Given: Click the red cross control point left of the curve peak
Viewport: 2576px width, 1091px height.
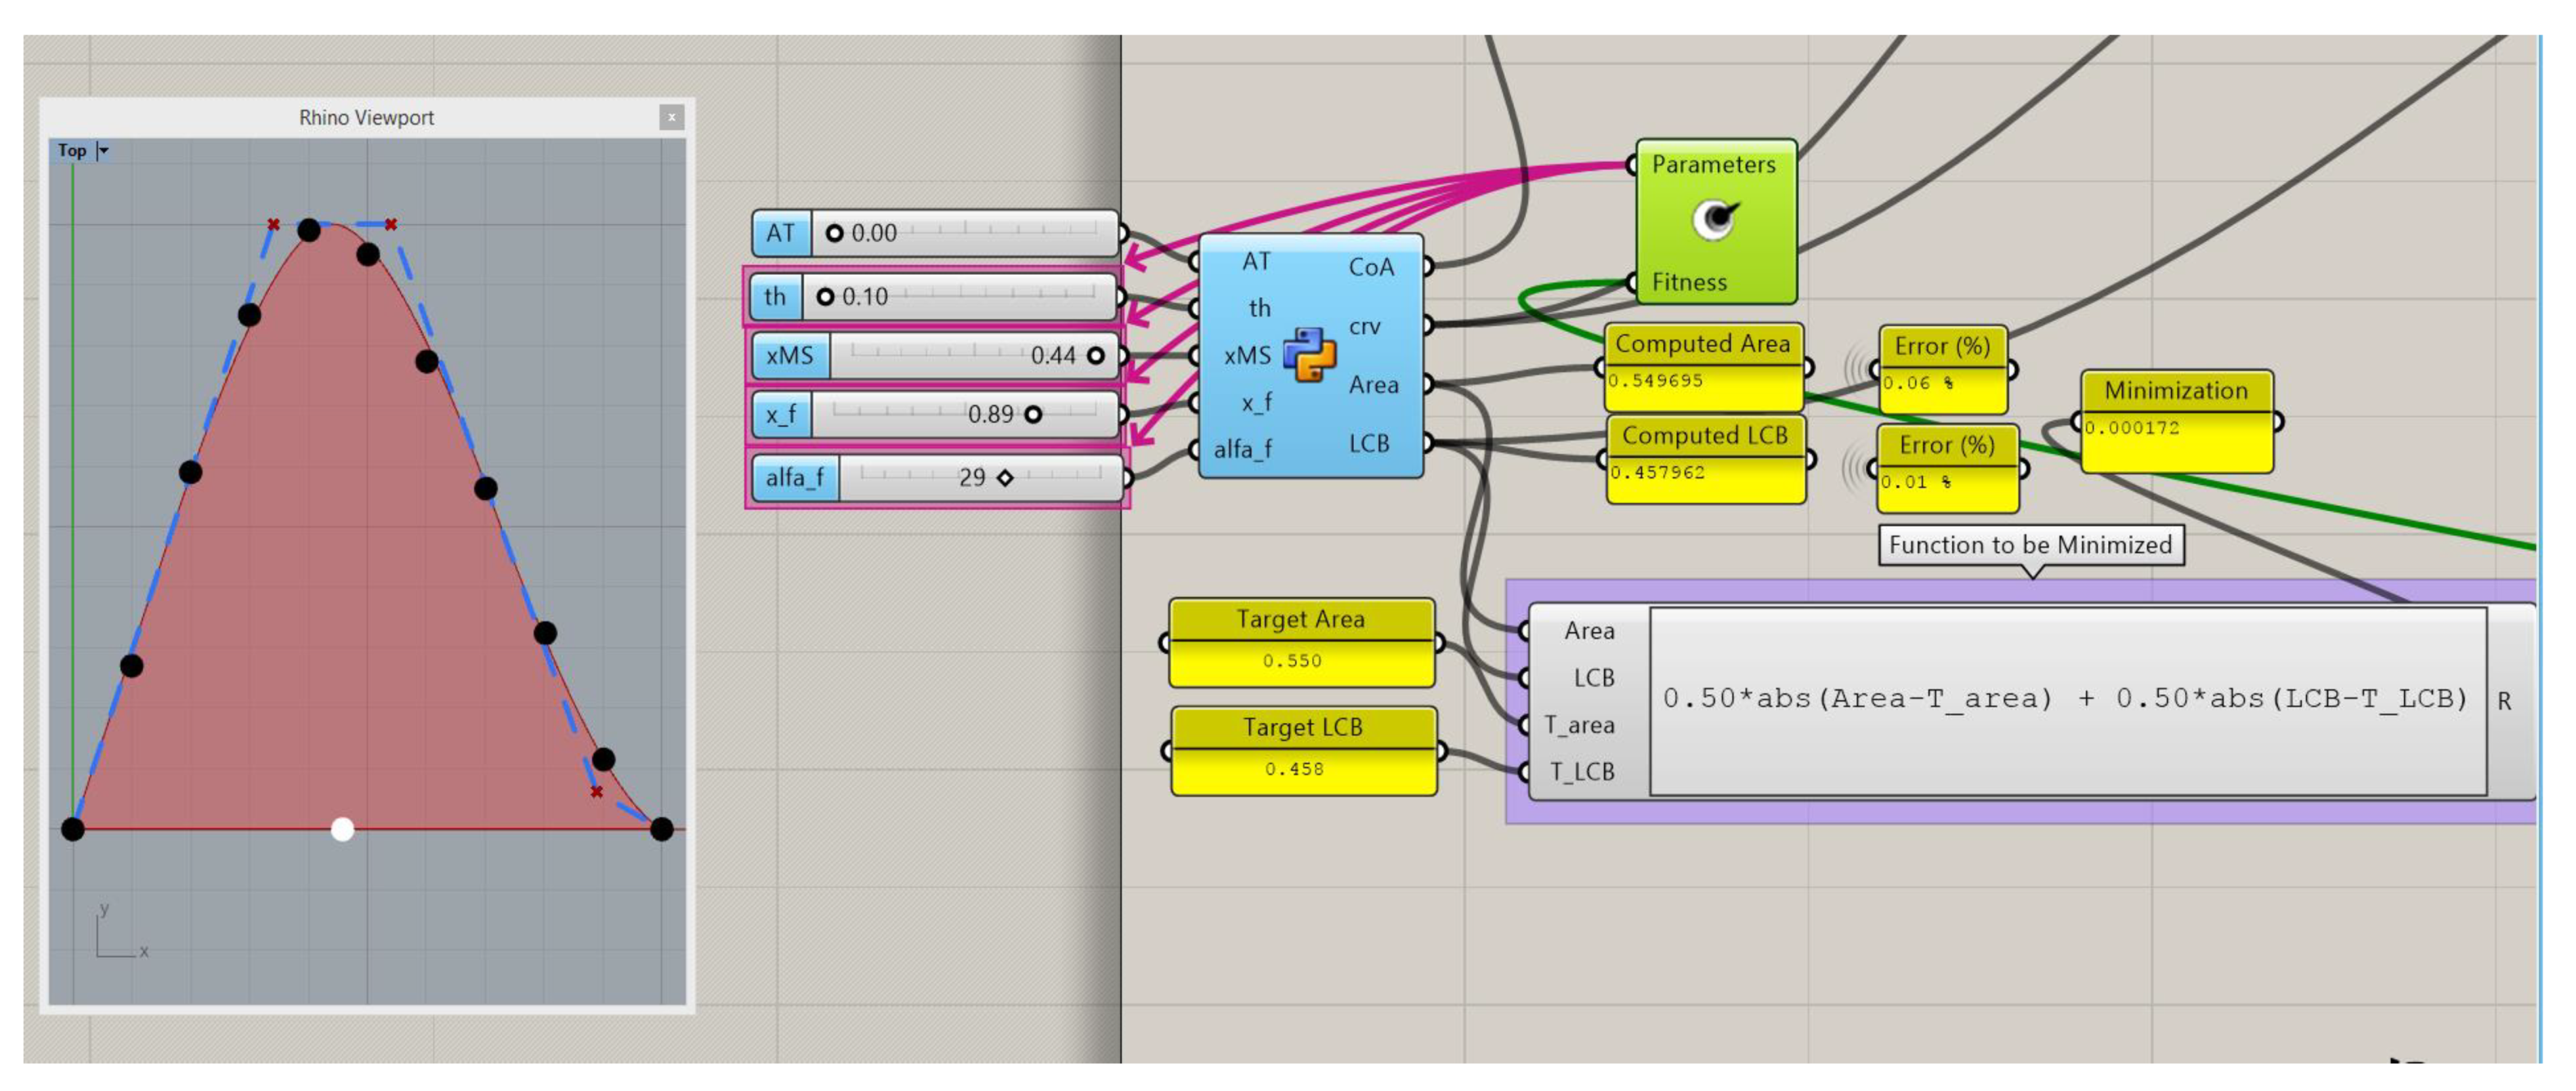Looking at the screenshot, I should [x=273, y=224].
